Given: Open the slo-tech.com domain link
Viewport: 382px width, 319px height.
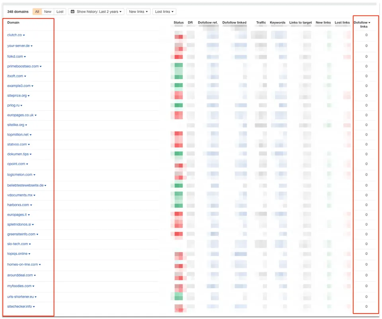Looking at the screenshot, I should (18, 244).
